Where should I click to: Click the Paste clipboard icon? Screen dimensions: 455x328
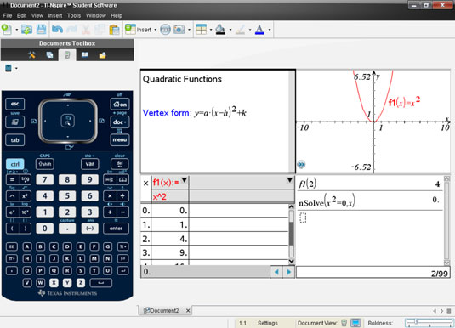(x=114, y=30)
